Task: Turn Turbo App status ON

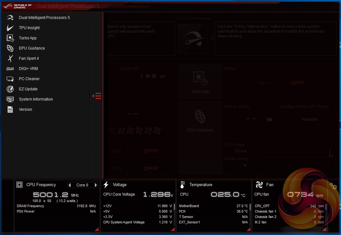Action: (x=263, y=83)
